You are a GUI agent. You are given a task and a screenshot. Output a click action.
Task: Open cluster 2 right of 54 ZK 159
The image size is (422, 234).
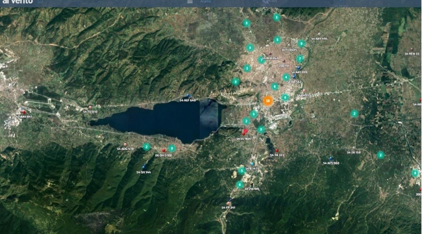coord(380,155)
